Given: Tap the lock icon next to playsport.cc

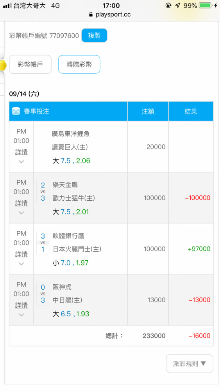Looking at the screenshot, I should 91,15.
